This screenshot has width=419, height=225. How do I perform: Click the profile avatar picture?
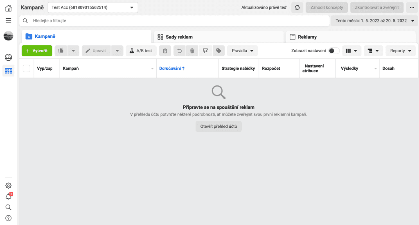pos(8,36)
